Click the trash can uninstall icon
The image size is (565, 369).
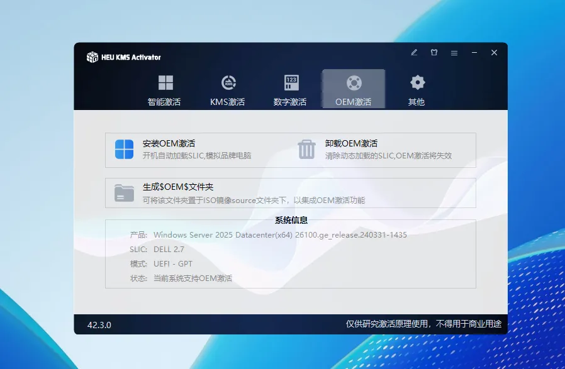click(306, 150)
